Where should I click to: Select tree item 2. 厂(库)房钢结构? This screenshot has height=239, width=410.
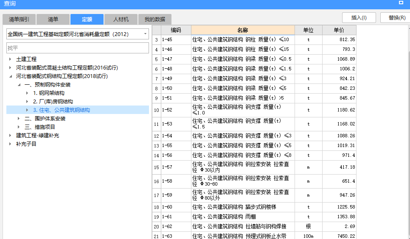click(x=53, y=102)
